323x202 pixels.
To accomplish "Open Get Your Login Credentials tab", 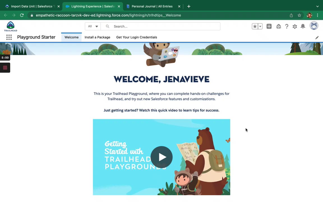I will tap(137, 37).
